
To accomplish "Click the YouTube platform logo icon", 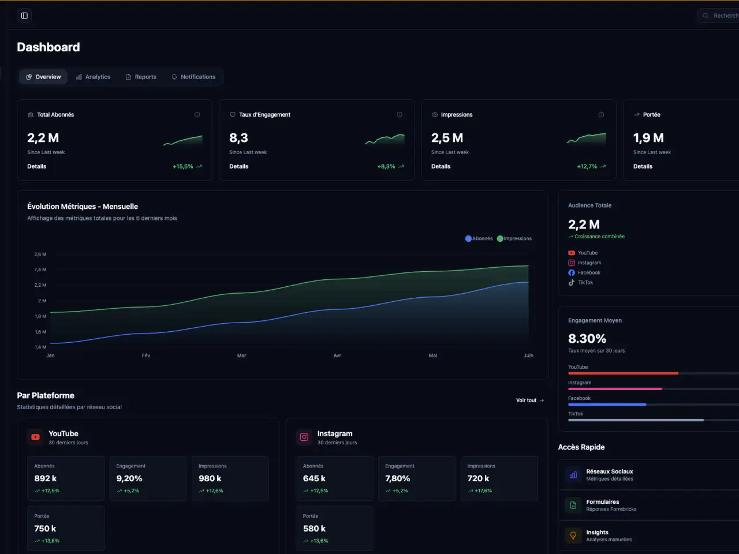I will tap(35, 437).
